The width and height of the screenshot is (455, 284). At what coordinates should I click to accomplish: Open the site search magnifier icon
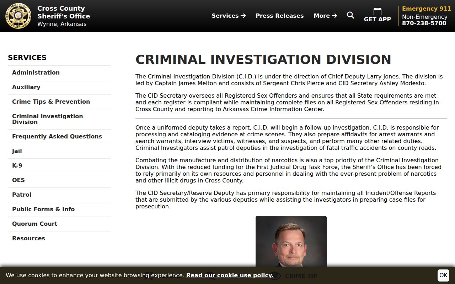coord(350,15)
